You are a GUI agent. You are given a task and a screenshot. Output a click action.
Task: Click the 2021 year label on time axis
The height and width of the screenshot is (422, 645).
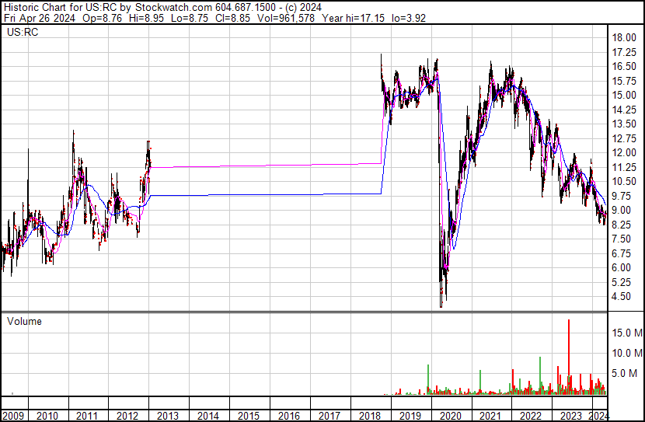490,416
